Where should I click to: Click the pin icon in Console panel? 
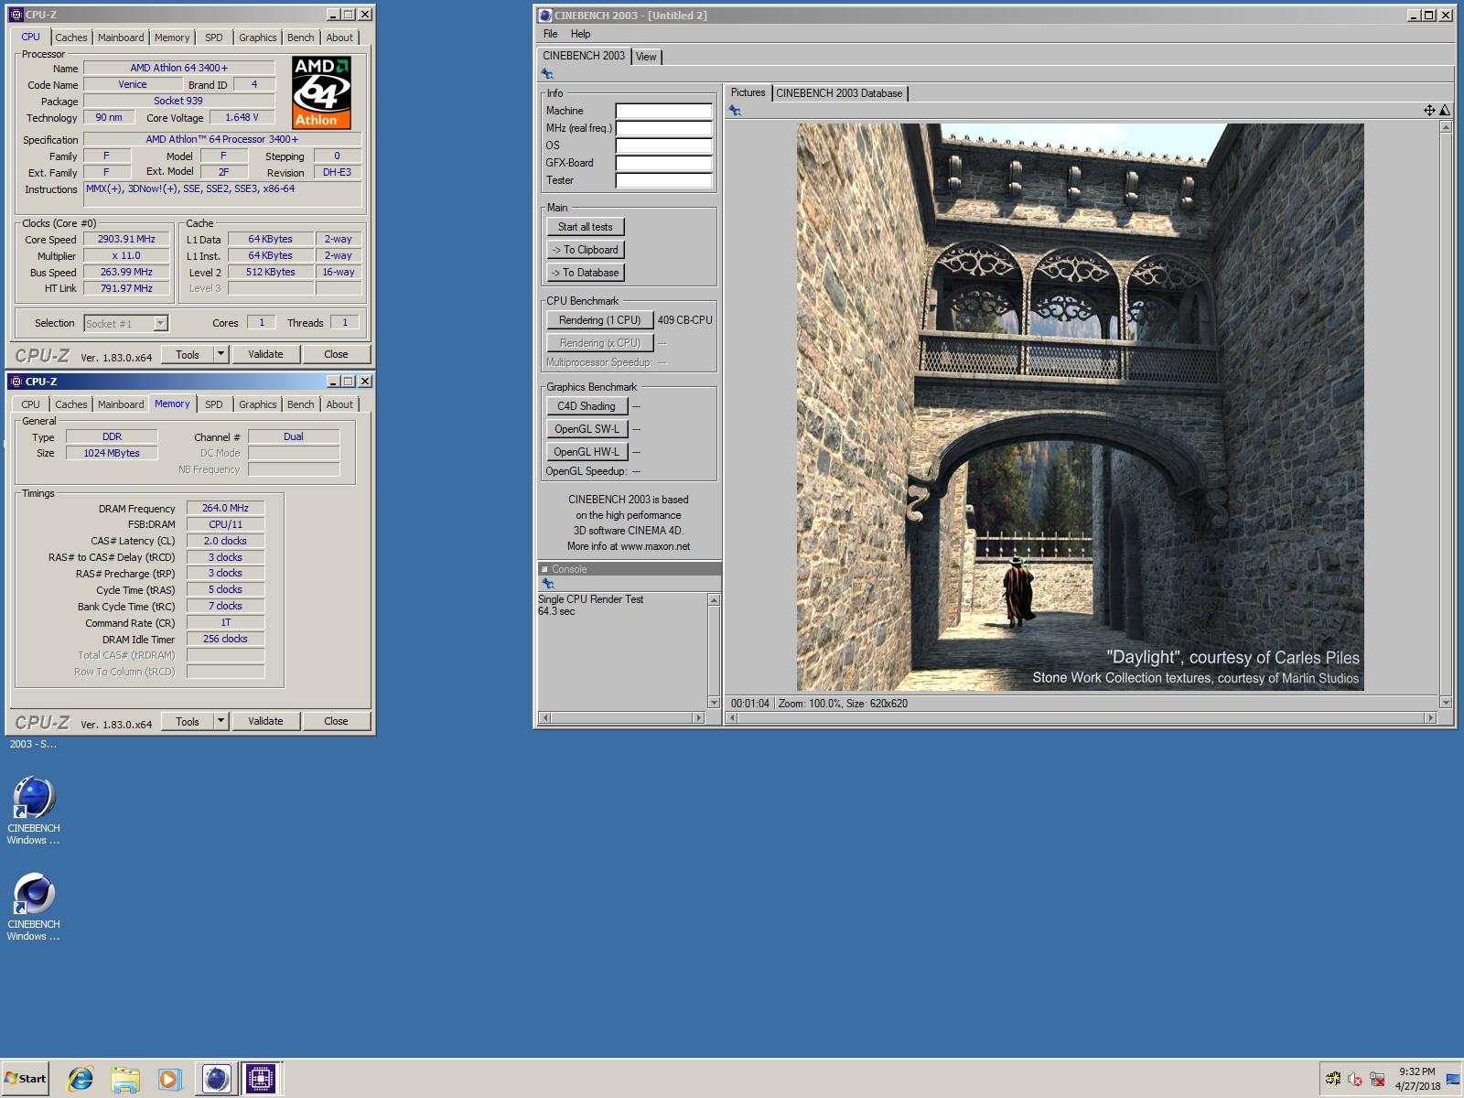(x=548, y=584)
